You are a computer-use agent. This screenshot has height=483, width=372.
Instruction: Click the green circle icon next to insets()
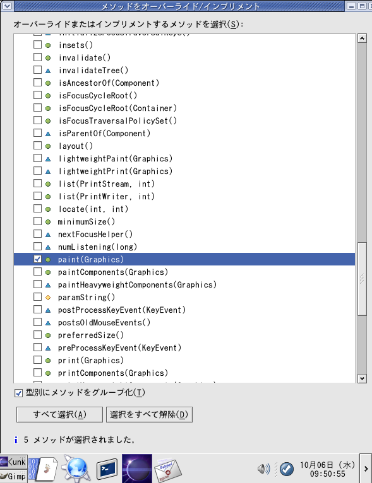tap(48, 45)
